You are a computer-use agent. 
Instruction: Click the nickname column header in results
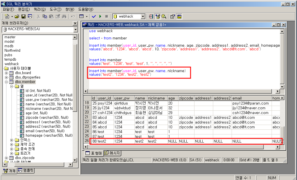157,98
